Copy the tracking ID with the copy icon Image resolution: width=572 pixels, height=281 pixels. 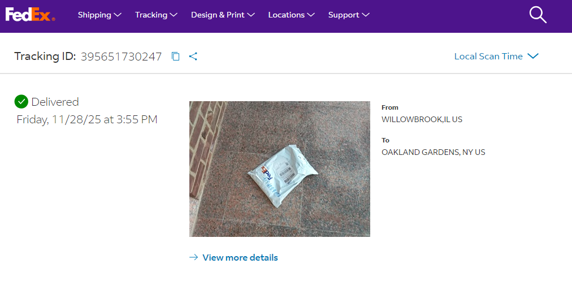[x=176, y=56]
